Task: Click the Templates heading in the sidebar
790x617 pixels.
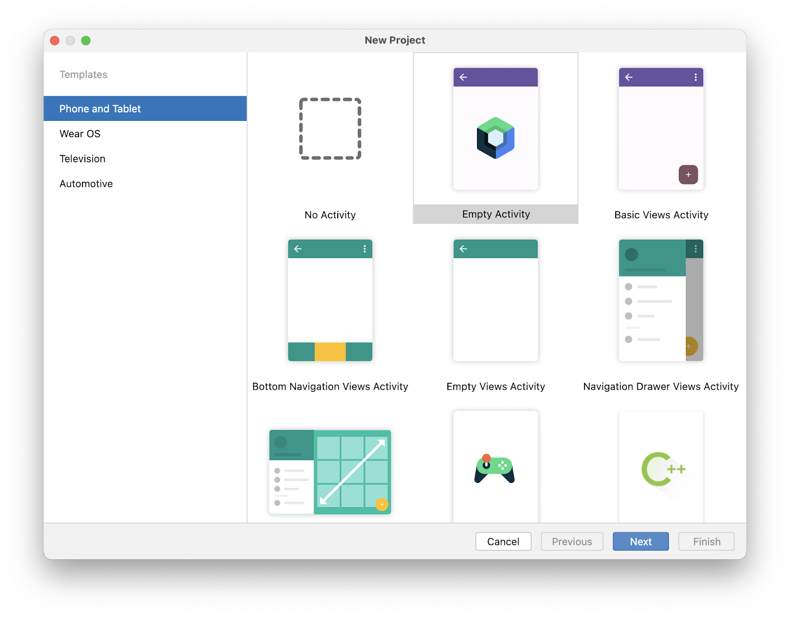Action: click(x=83, y=74)
